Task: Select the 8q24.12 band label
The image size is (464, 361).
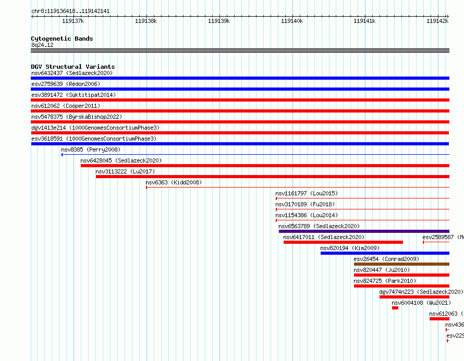Action: click(42, 45)
